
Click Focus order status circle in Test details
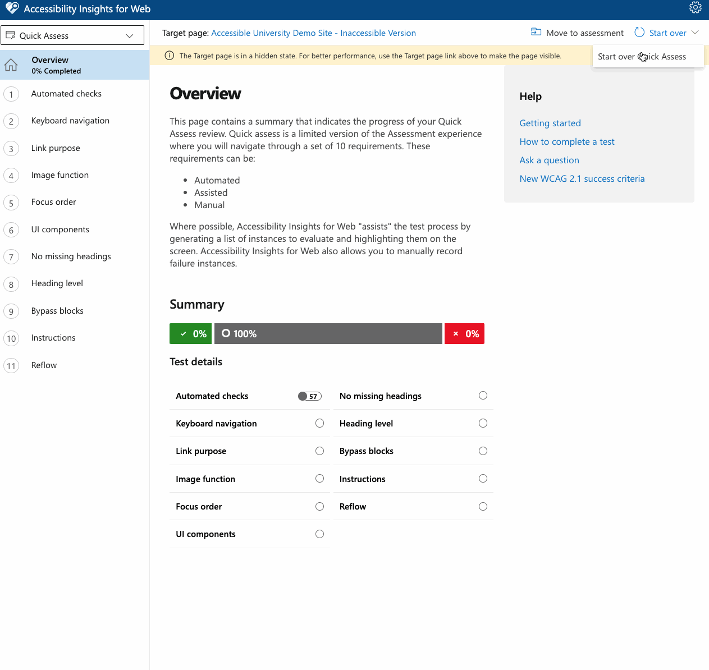(x=319, y=506)
